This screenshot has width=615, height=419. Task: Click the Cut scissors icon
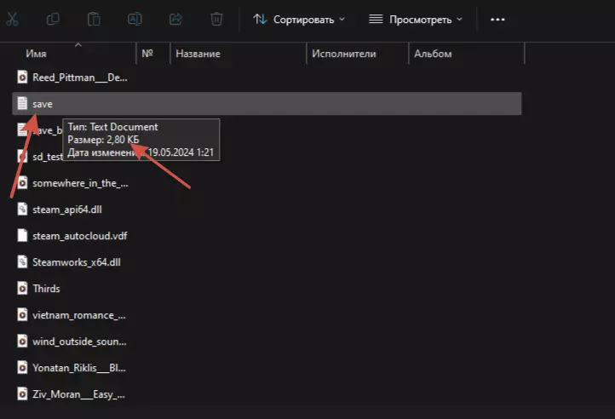[12, 19]
